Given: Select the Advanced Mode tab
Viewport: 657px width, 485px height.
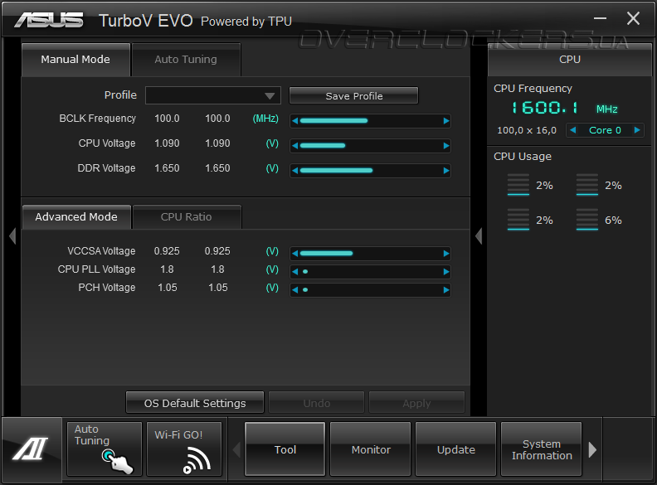Looking at the screenshot, I should pos(76,217).
